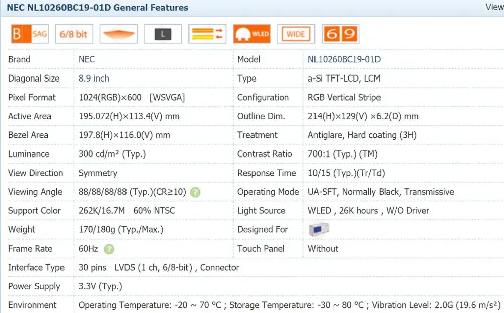The image size is (504, 313).
Task: Click the Symmetry view direction value
Action: point(98,173)
